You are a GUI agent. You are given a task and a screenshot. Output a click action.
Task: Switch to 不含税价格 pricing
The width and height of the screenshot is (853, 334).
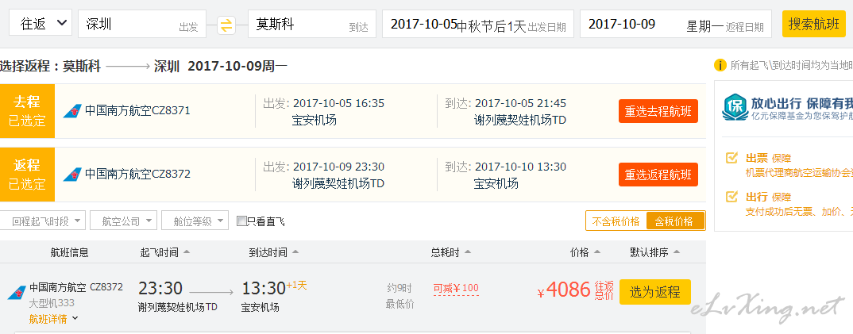[x=616, y=221]
